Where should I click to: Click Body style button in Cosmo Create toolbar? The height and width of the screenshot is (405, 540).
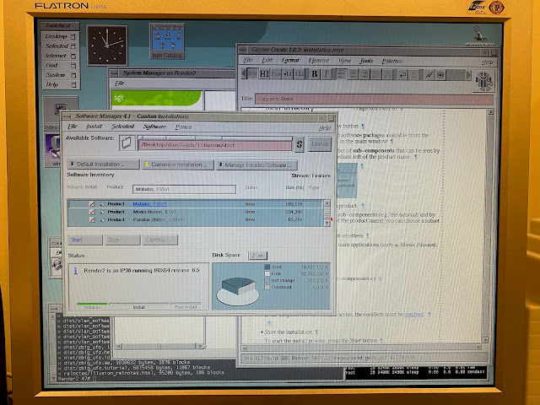[252, 73]
